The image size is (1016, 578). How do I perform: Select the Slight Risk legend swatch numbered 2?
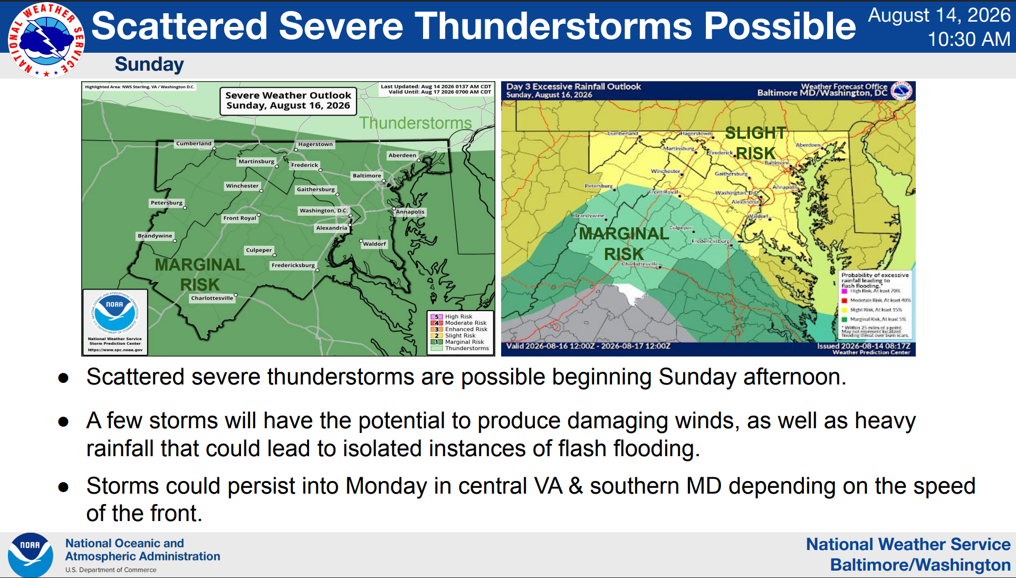(437, 336)
